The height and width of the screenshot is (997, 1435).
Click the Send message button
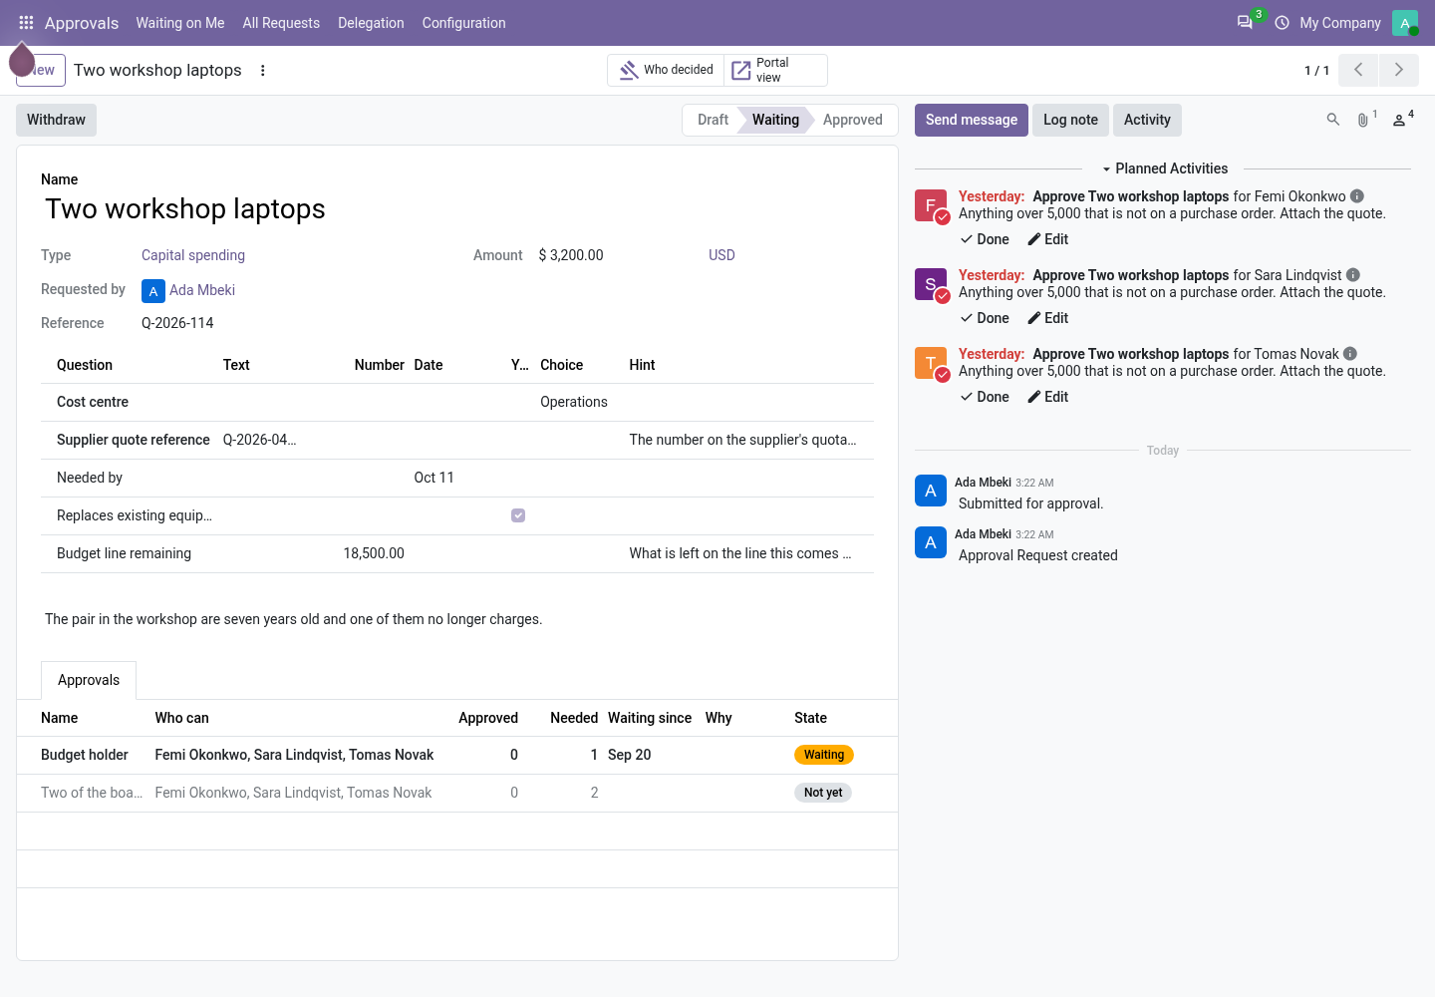972,120
